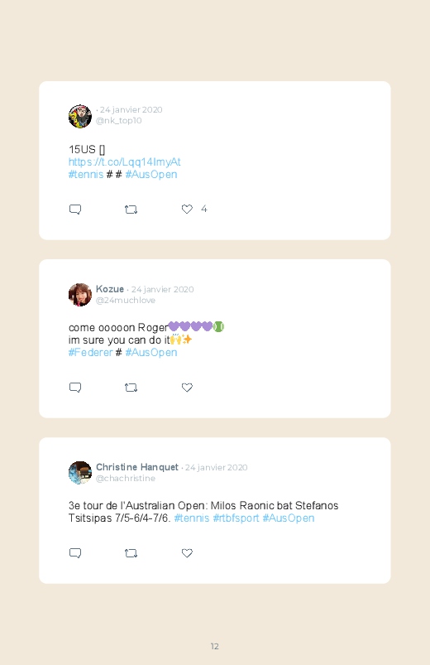Viewport: 430px width, 665px height.
Task: Retweet Kozue's Roger tweet
Action: click(131, 388)
